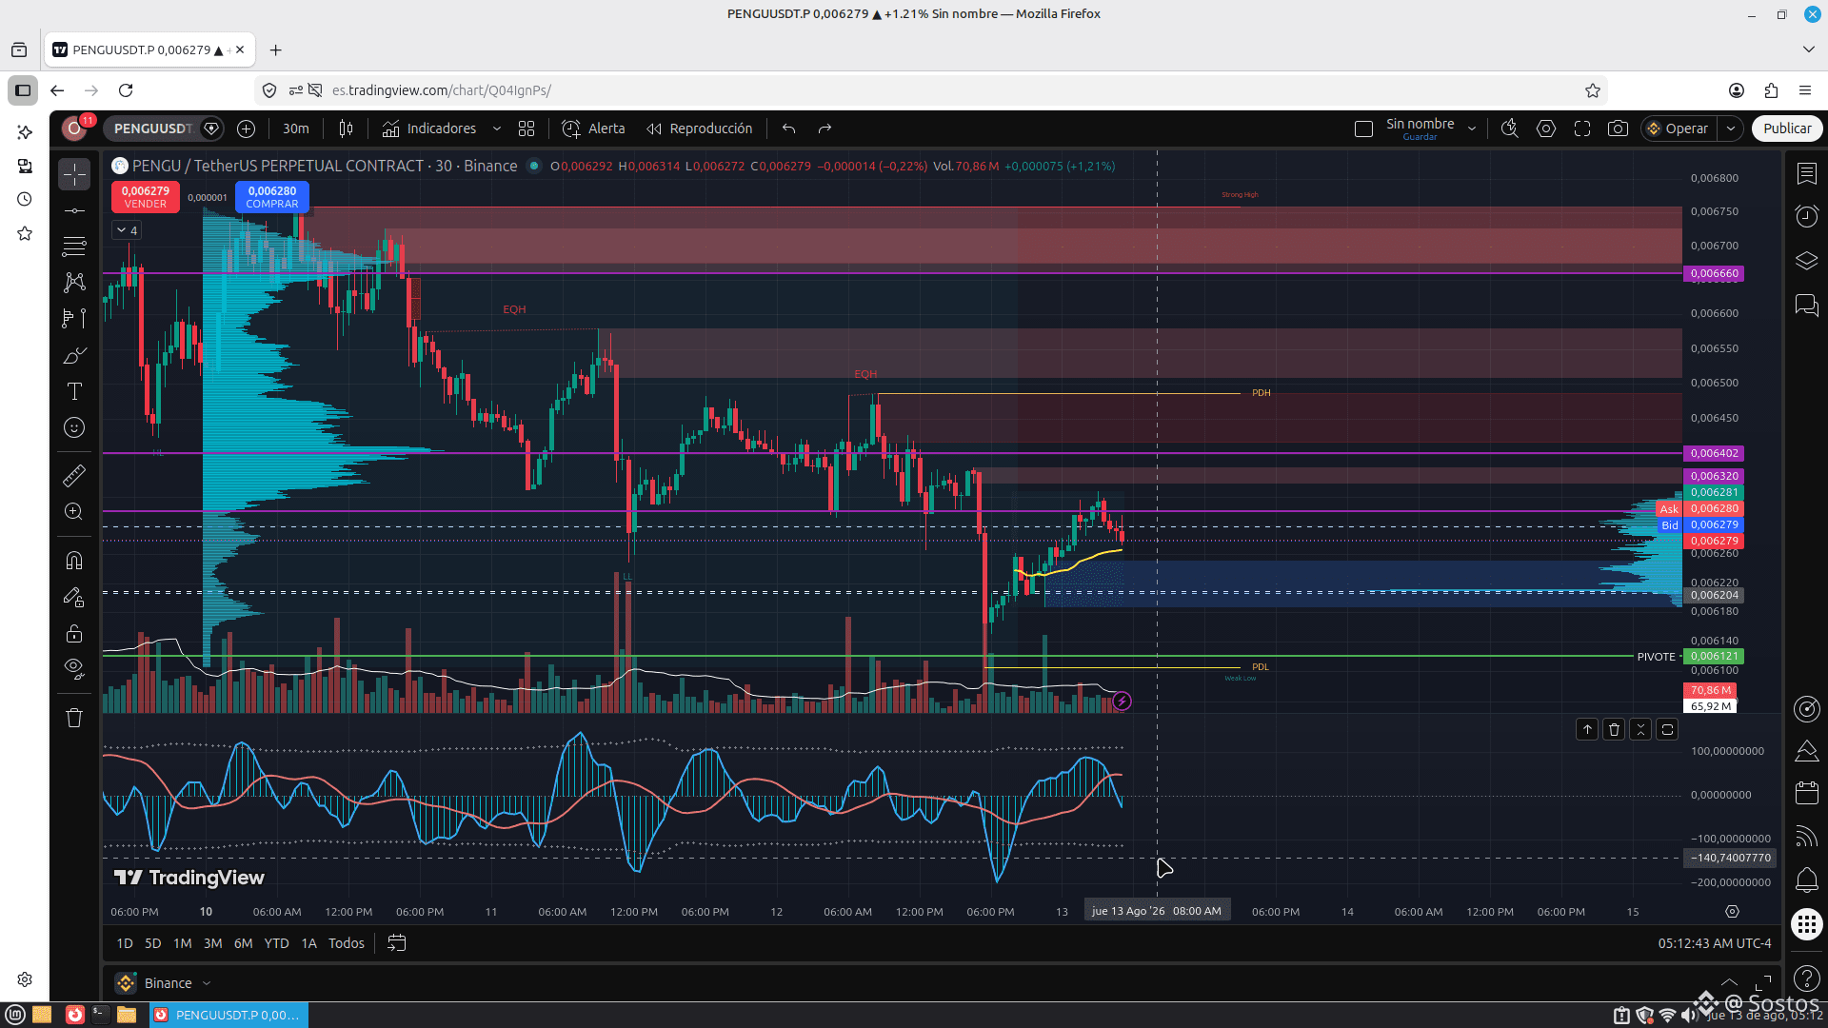The width and height of the screenshot is (1828, 1028).
Task: Click the Magnet mode icon
Action: 74,561
